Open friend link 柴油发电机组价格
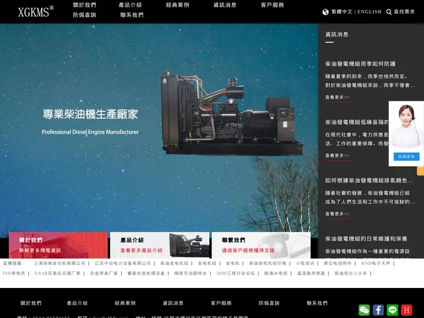This screenshot has width=424, height=318. [x=268, y=263]
